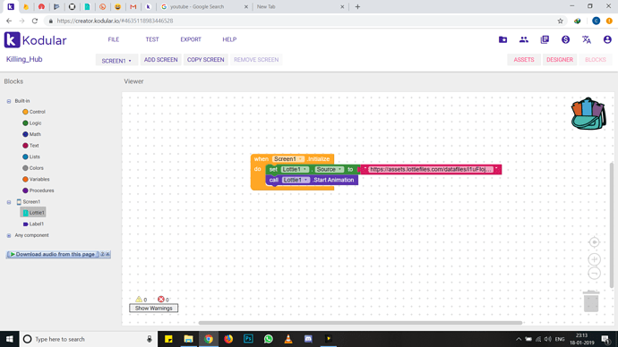Expand the Any component node
618x347 pixels.
coord(9,235)
